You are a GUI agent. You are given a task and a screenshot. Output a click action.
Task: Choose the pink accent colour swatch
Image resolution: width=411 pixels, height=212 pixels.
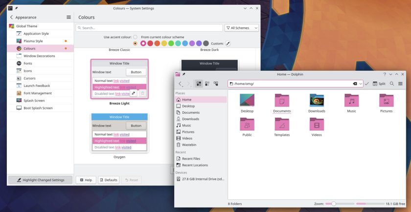143,43
